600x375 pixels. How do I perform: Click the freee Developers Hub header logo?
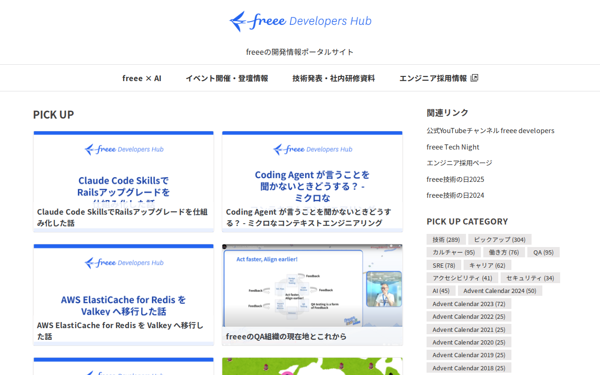300,22
